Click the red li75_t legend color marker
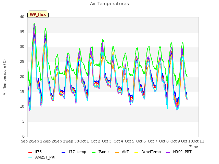Image resolution: width=219 pixels, height=164 pixels. click(30, 152)
